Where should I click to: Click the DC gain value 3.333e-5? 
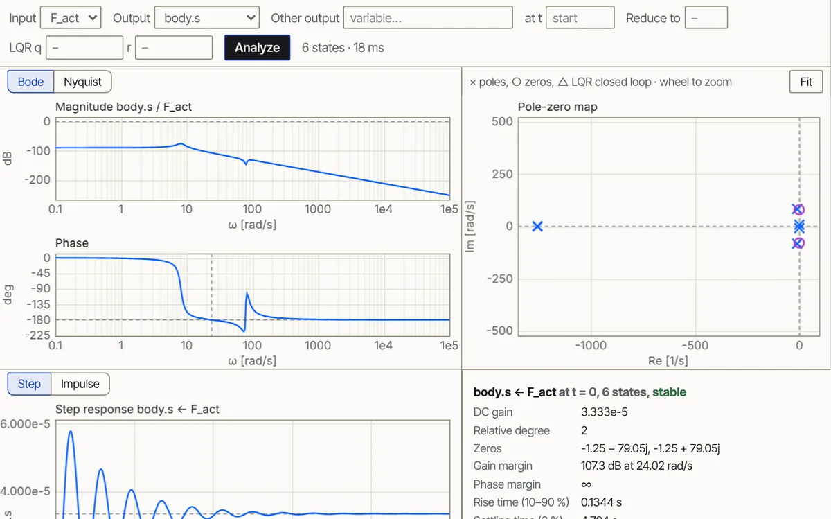(604, 412)
